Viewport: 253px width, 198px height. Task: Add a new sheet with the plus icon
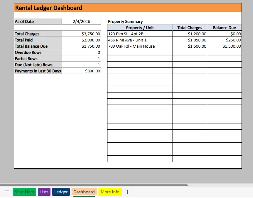point(127,192)
